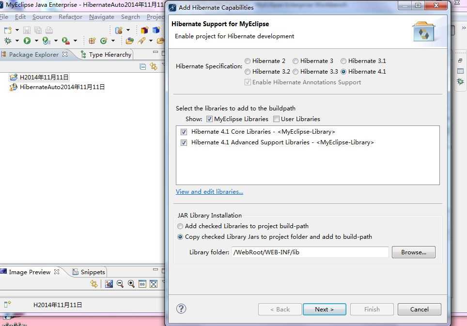Click the Run Last Tool icon with red toolbox
The image size is (467, 326).
coord(65,41)
